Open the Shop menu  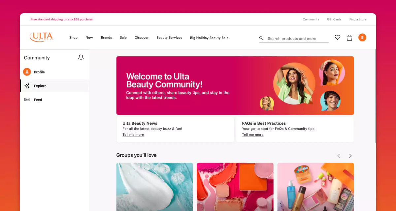[x=73, y=38]
